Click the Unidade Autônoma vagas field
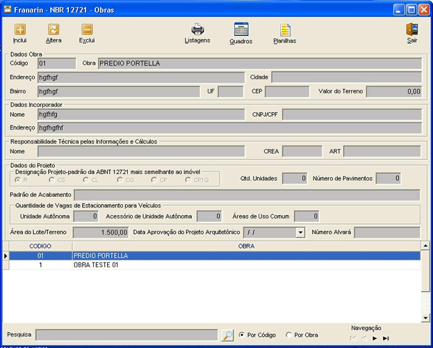The image size is (433, 348). (86, 216)
